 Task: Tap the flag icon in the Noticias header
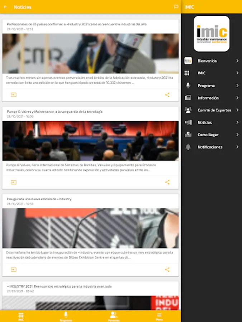click(x=176, y=6)
